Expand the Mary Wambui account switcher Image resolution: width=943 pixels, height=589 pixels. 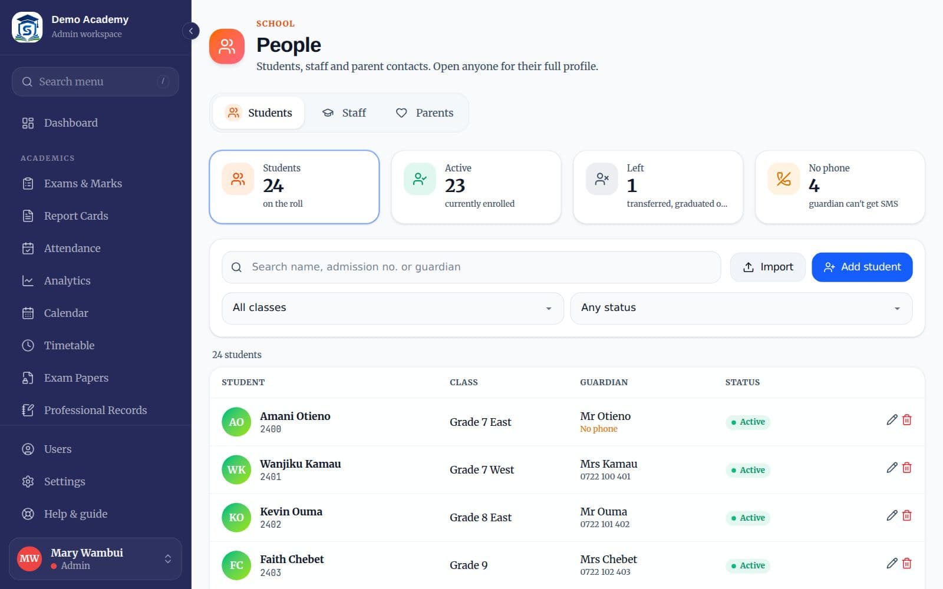click(x=95, y=558)
